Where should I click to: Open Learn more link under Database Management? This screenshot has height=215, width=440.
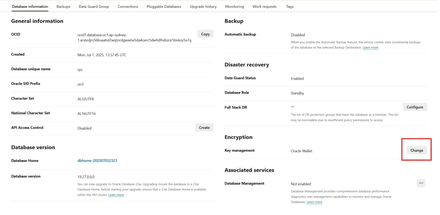click(x=314, y=202)
